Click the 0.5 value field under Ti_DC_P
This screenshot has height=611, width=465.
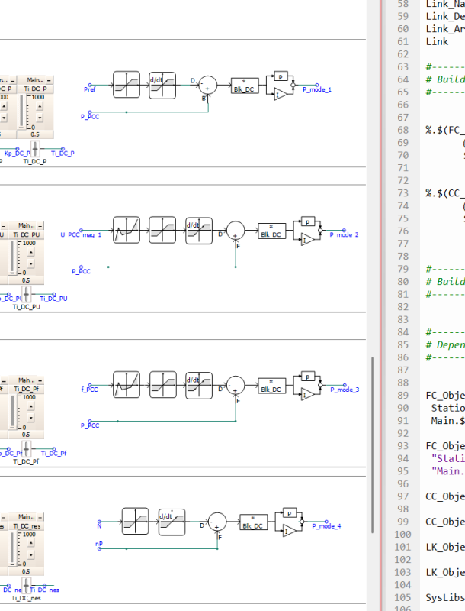pyautogui.click(x=35, y=134)
